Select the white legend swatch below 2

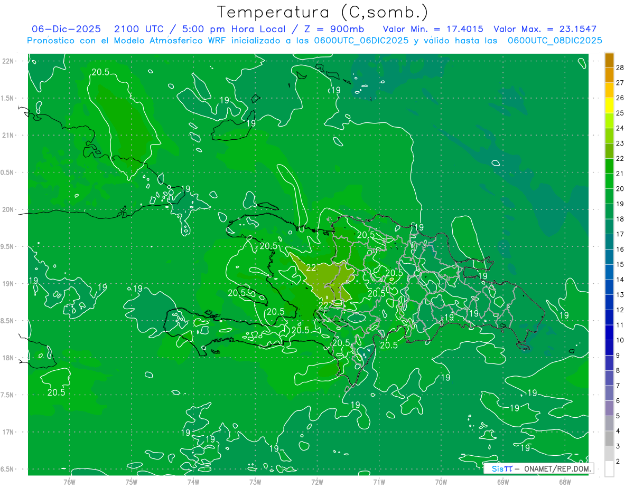tap(610, 469)
